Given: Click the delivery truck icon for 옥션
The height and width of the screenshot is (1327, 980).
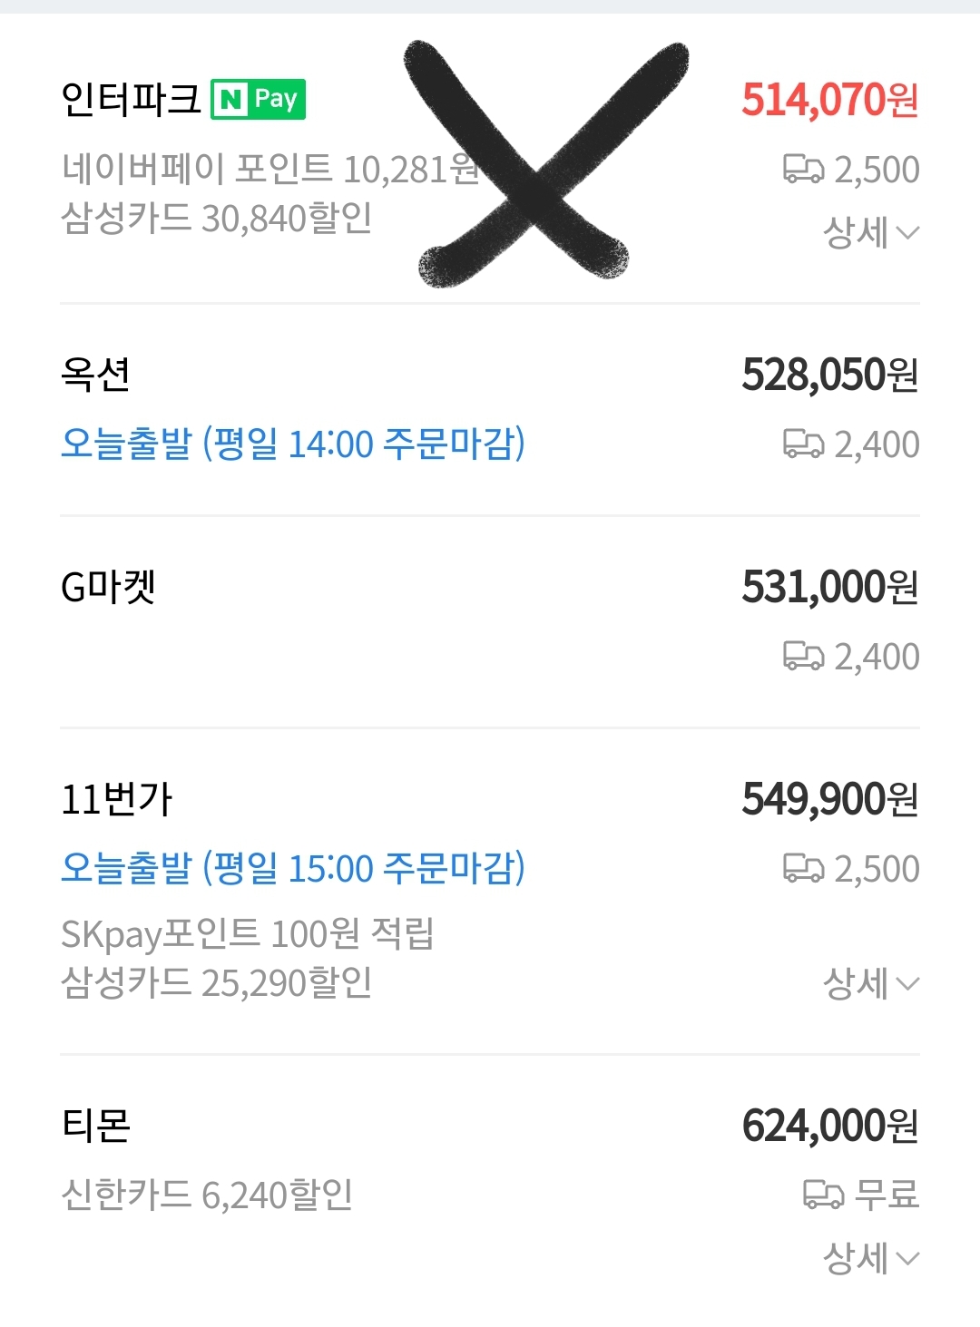Looking at the screenshot, I should (803, 444).
